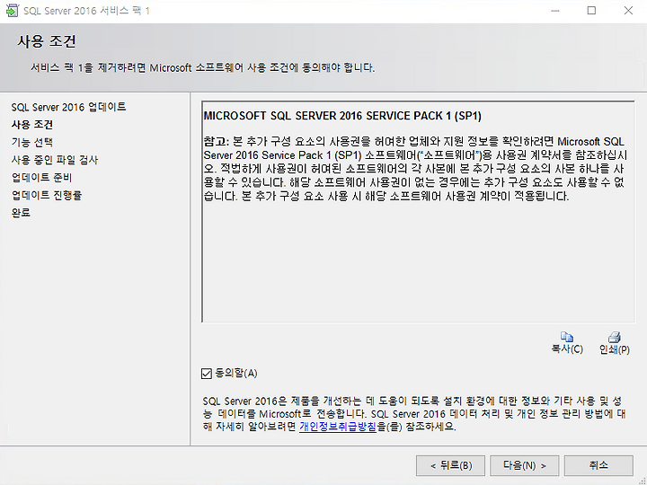Select 'SQL Server 2016 업데이트' step in sidebar
Screen dimensions: 647x485
(x=68, y=107)
